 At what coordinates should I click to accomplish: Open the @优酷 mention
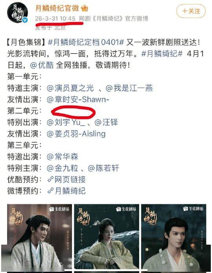[42, 65]
